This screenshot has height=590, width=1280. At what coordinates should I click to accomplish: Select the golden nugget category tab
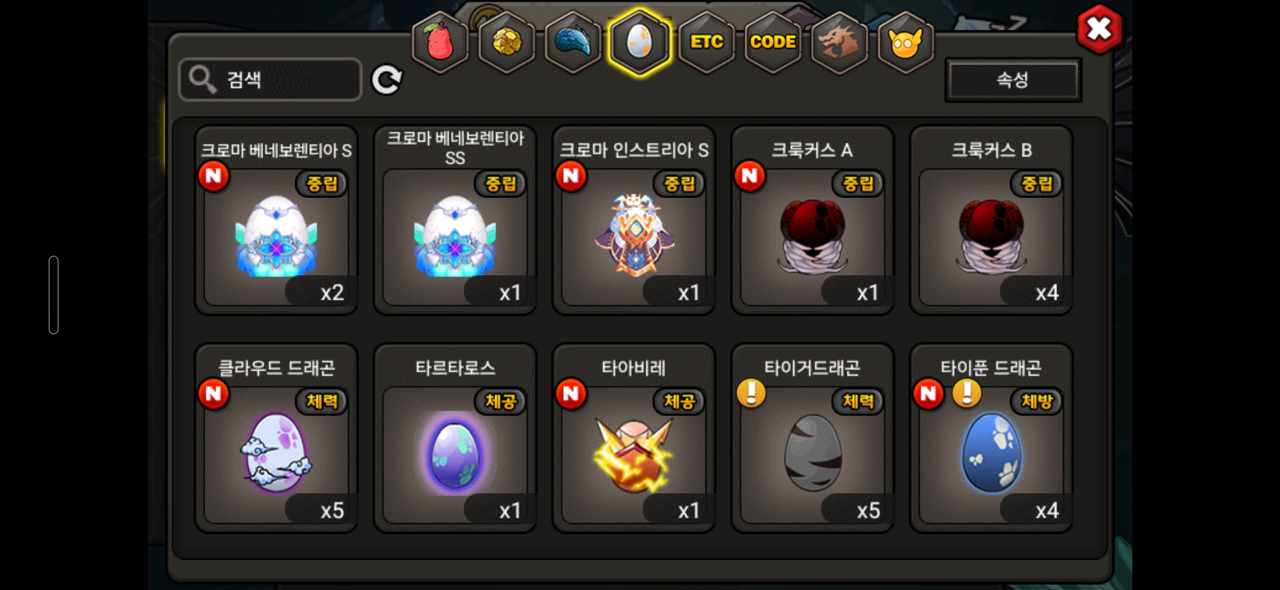pyautogui.click(x=507, y=42)
